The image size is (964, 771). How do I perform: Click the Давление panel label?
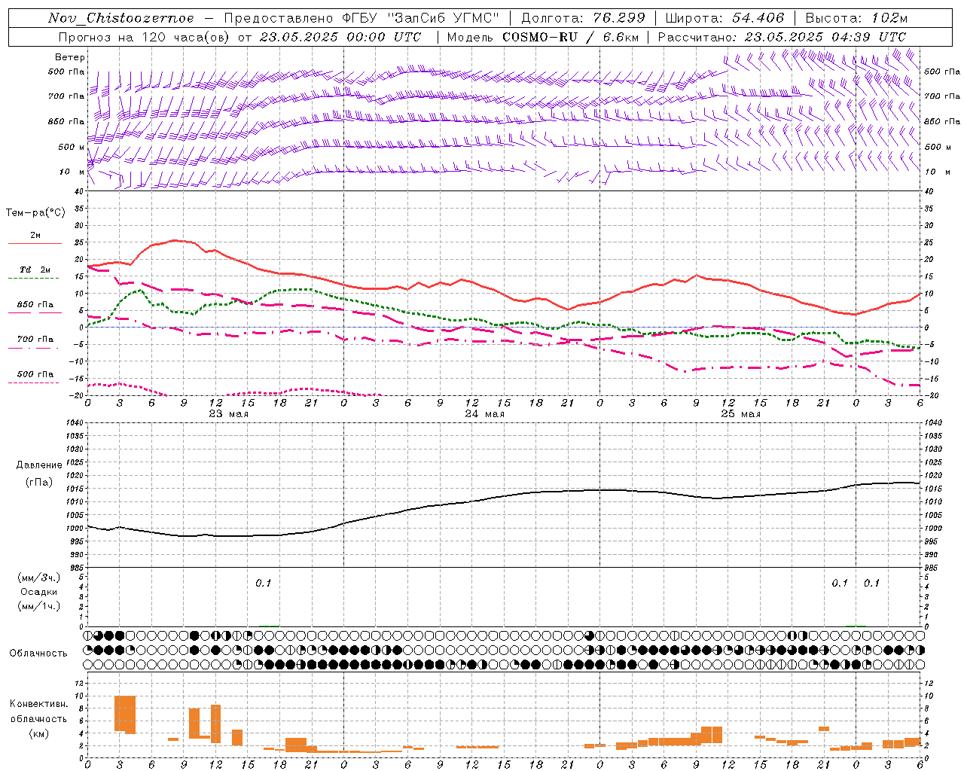(38, 465)
